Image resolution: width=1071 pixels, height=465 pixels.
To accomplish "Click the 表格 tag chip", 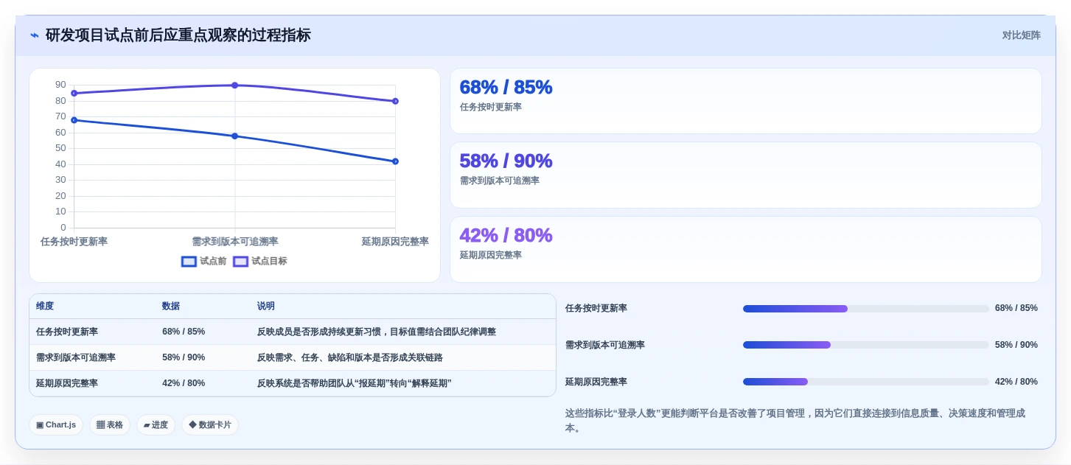I will pos(110,424).
